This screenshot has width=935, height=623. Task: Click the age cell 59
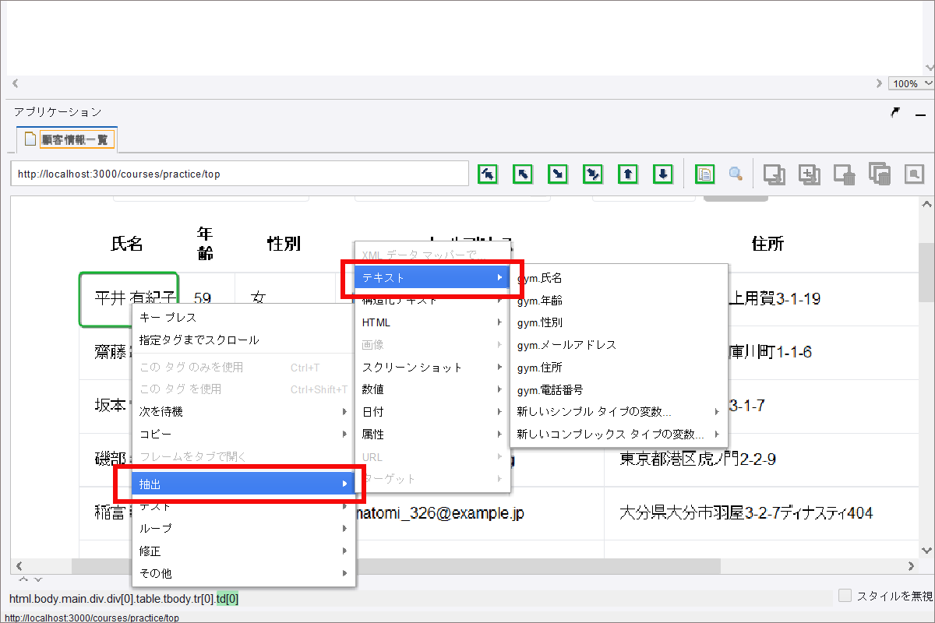203,298
